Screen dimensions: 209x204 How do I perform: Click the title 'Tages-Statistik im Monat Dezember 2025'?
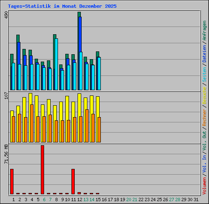62,6
